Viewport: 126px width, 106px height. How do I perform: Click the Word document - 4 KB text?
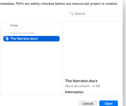(82, 86)
